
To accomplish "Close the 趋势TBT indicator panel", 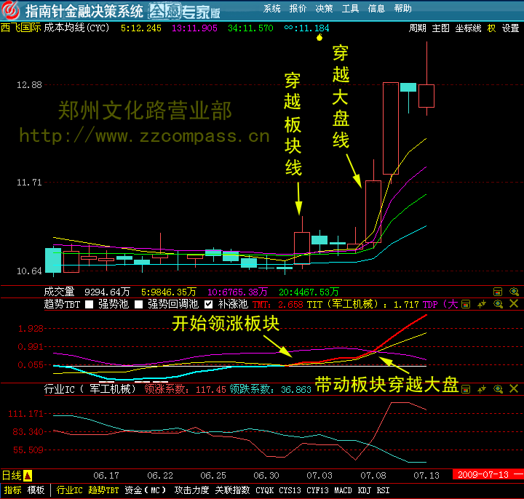I will 514,304.
